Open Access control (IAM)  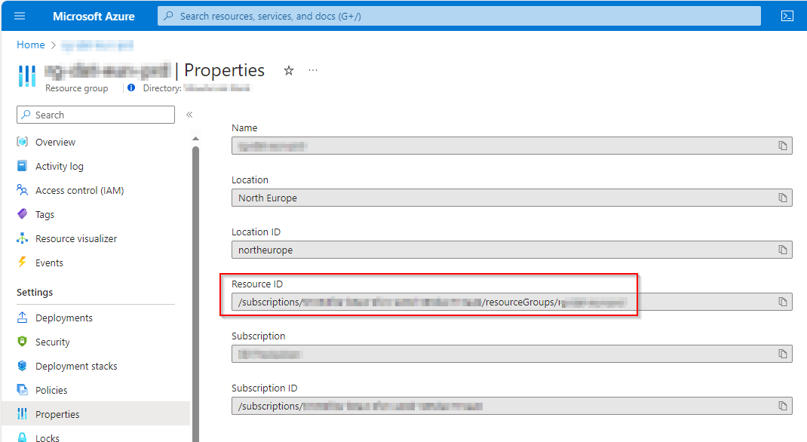(x=80, y=190)
